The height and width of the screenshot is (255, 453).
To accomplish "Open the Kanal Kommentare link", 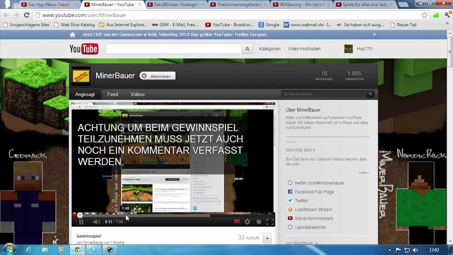I will click(314, 218).
